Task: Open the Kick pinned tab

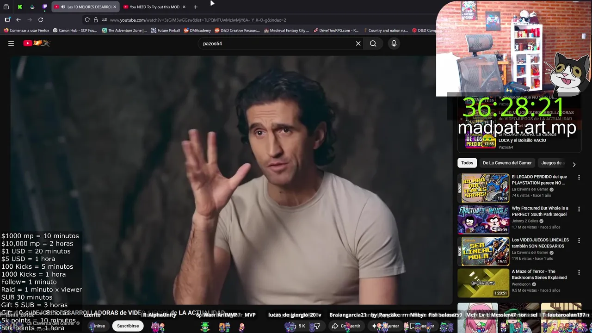Action: tap(20, 7)
